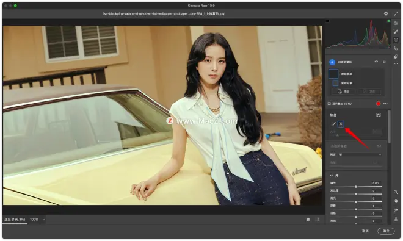Toggle before/after comparison view icon
The width and height of the screenshot is (403, 241).
click(318, 220)
